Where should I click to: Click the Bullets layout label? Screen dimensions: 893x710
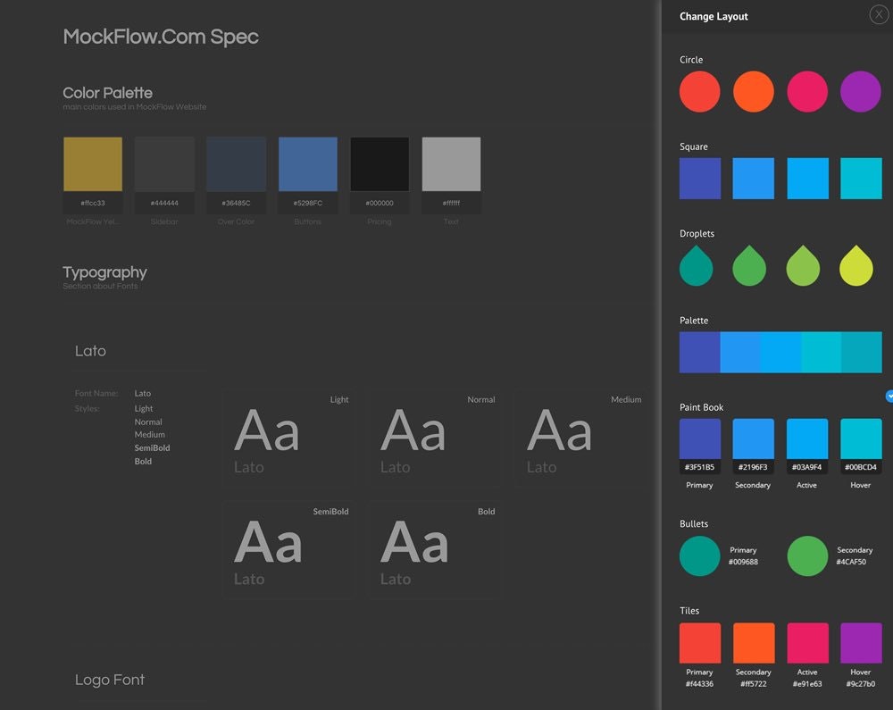point(694,524)
